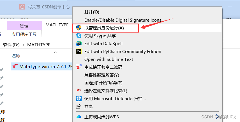240x122 pixels.
Task: Choose 固定到"开始"屏幕(P)
Action: click(x=103, y=83)
